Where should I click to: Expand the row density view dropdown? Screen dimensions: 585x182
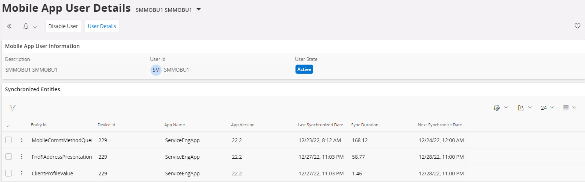point(569,108)
